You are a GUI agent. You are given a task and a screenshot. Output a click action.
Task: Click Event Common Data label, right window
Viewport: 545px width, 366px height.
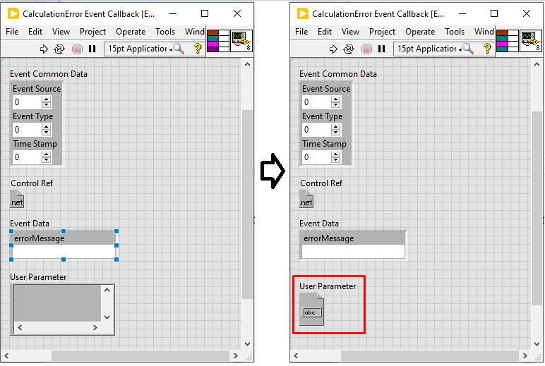tap(338, 74)
